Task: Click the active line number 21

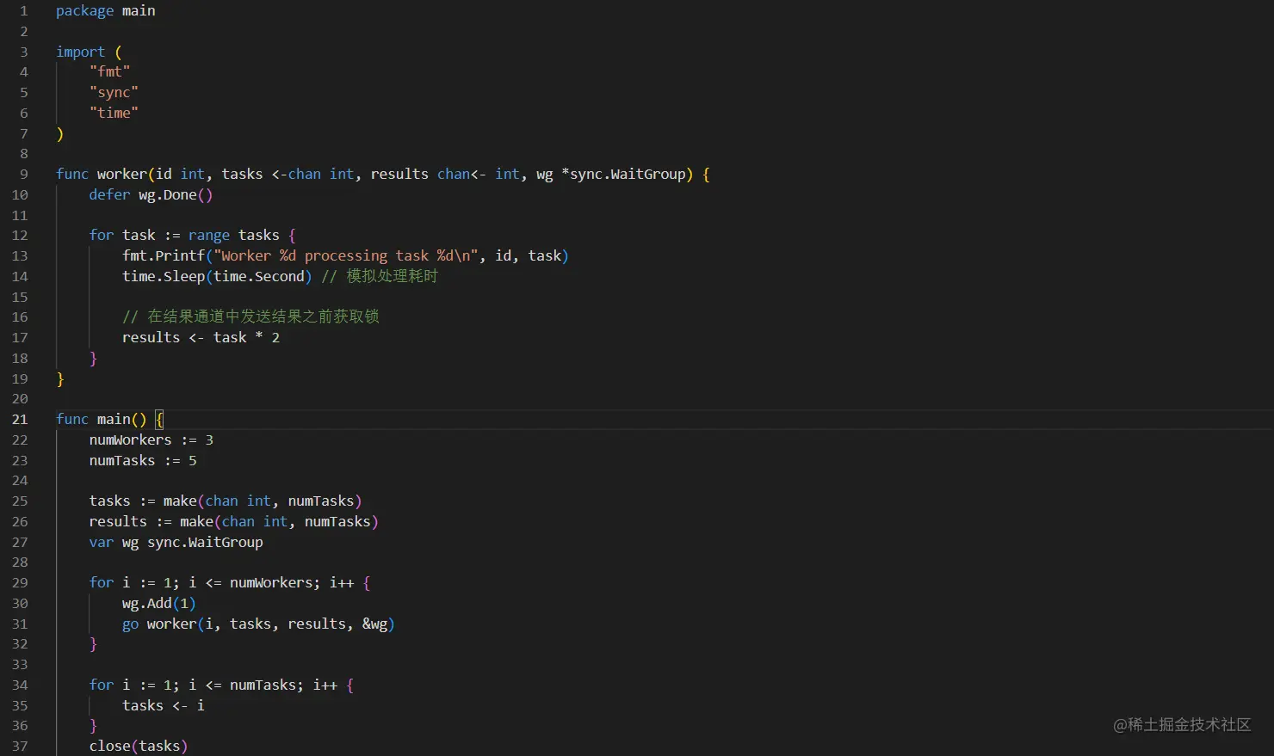Action: coord(20,420)
